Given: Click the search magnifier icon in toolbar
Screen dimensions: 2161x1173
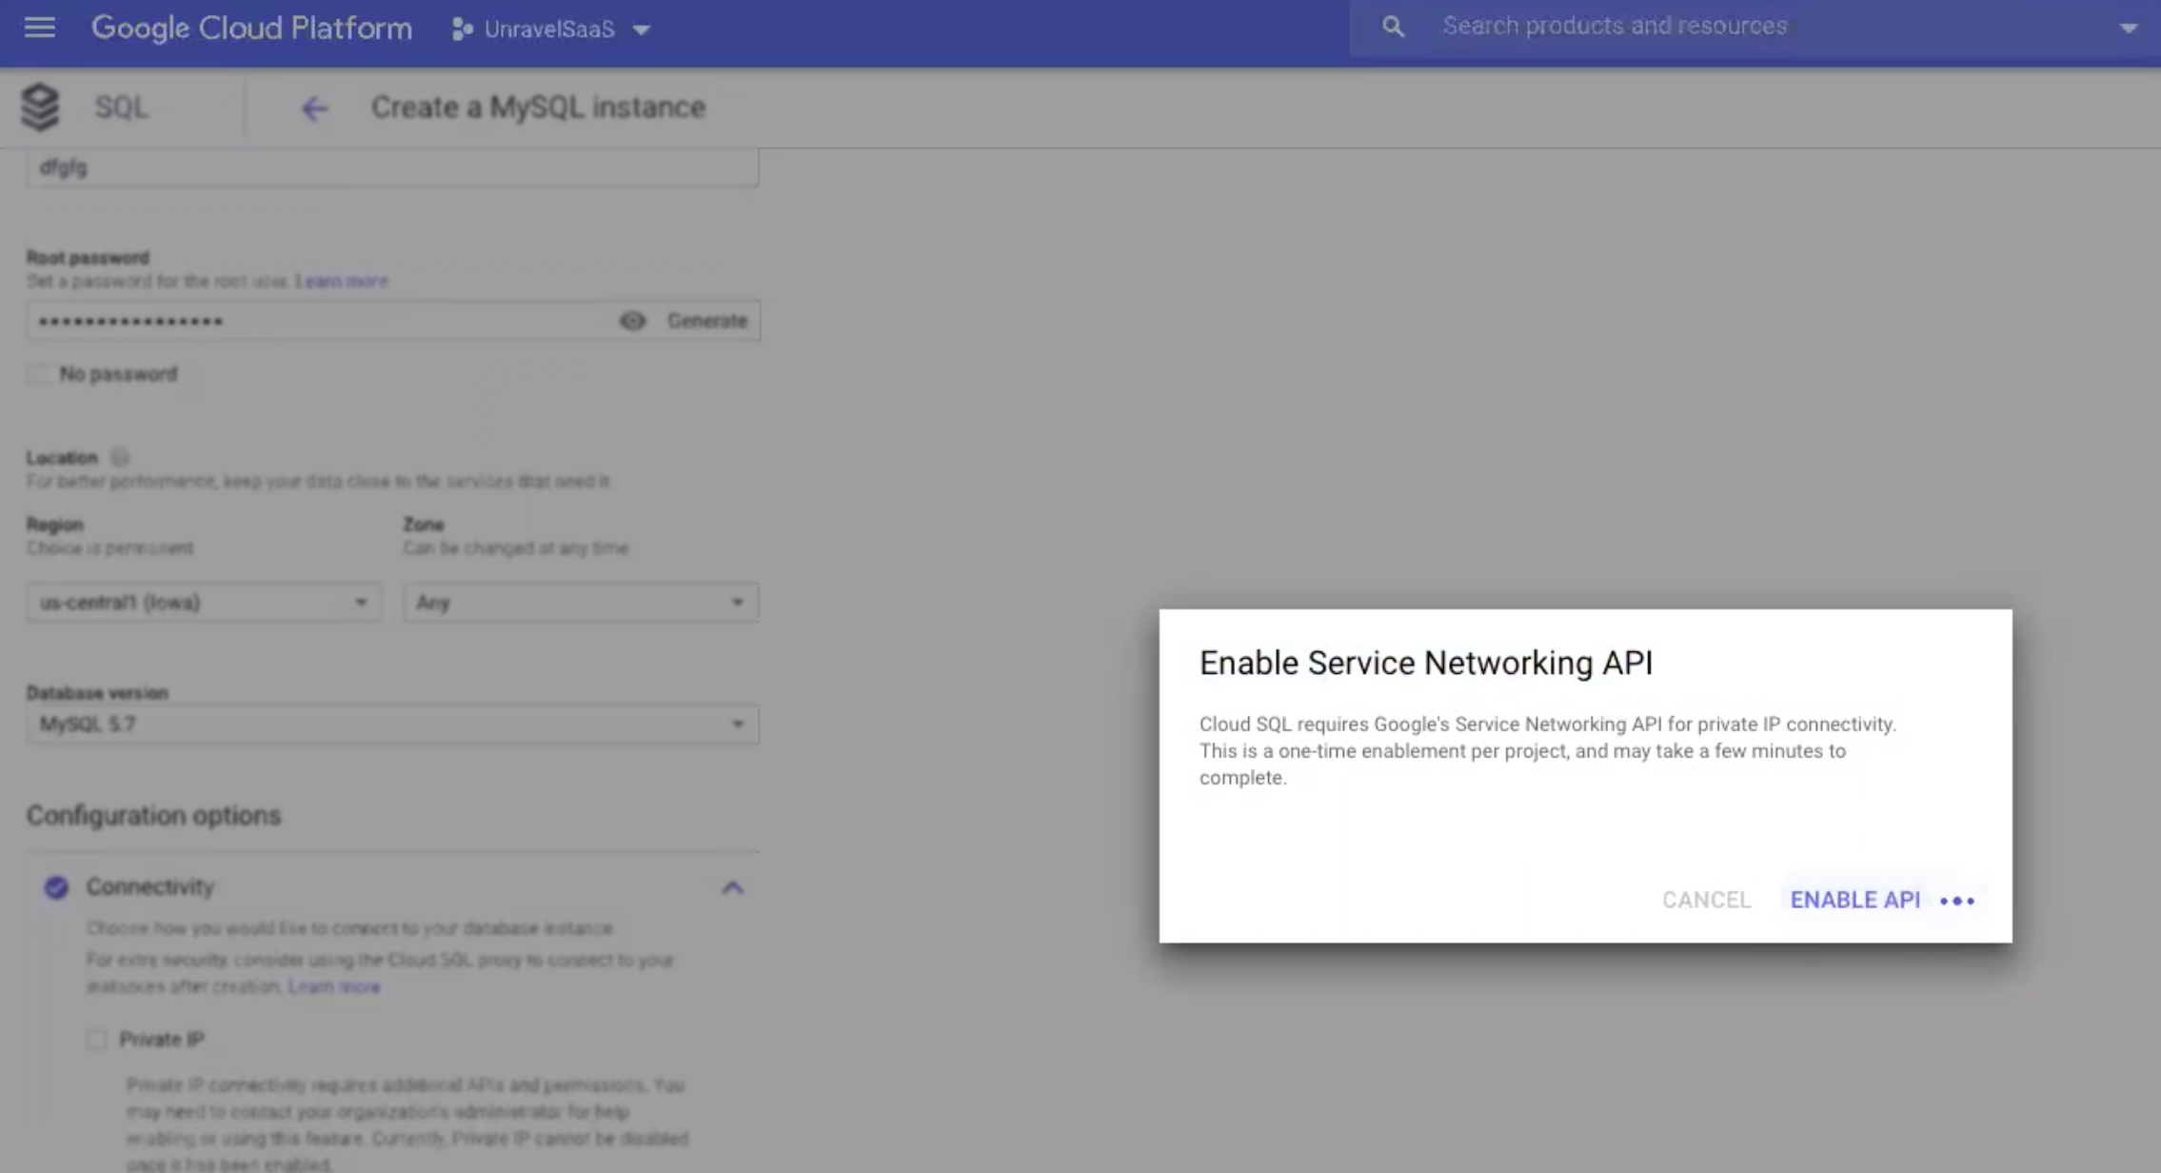Looking at the screenshot, I should (1390, 26).
